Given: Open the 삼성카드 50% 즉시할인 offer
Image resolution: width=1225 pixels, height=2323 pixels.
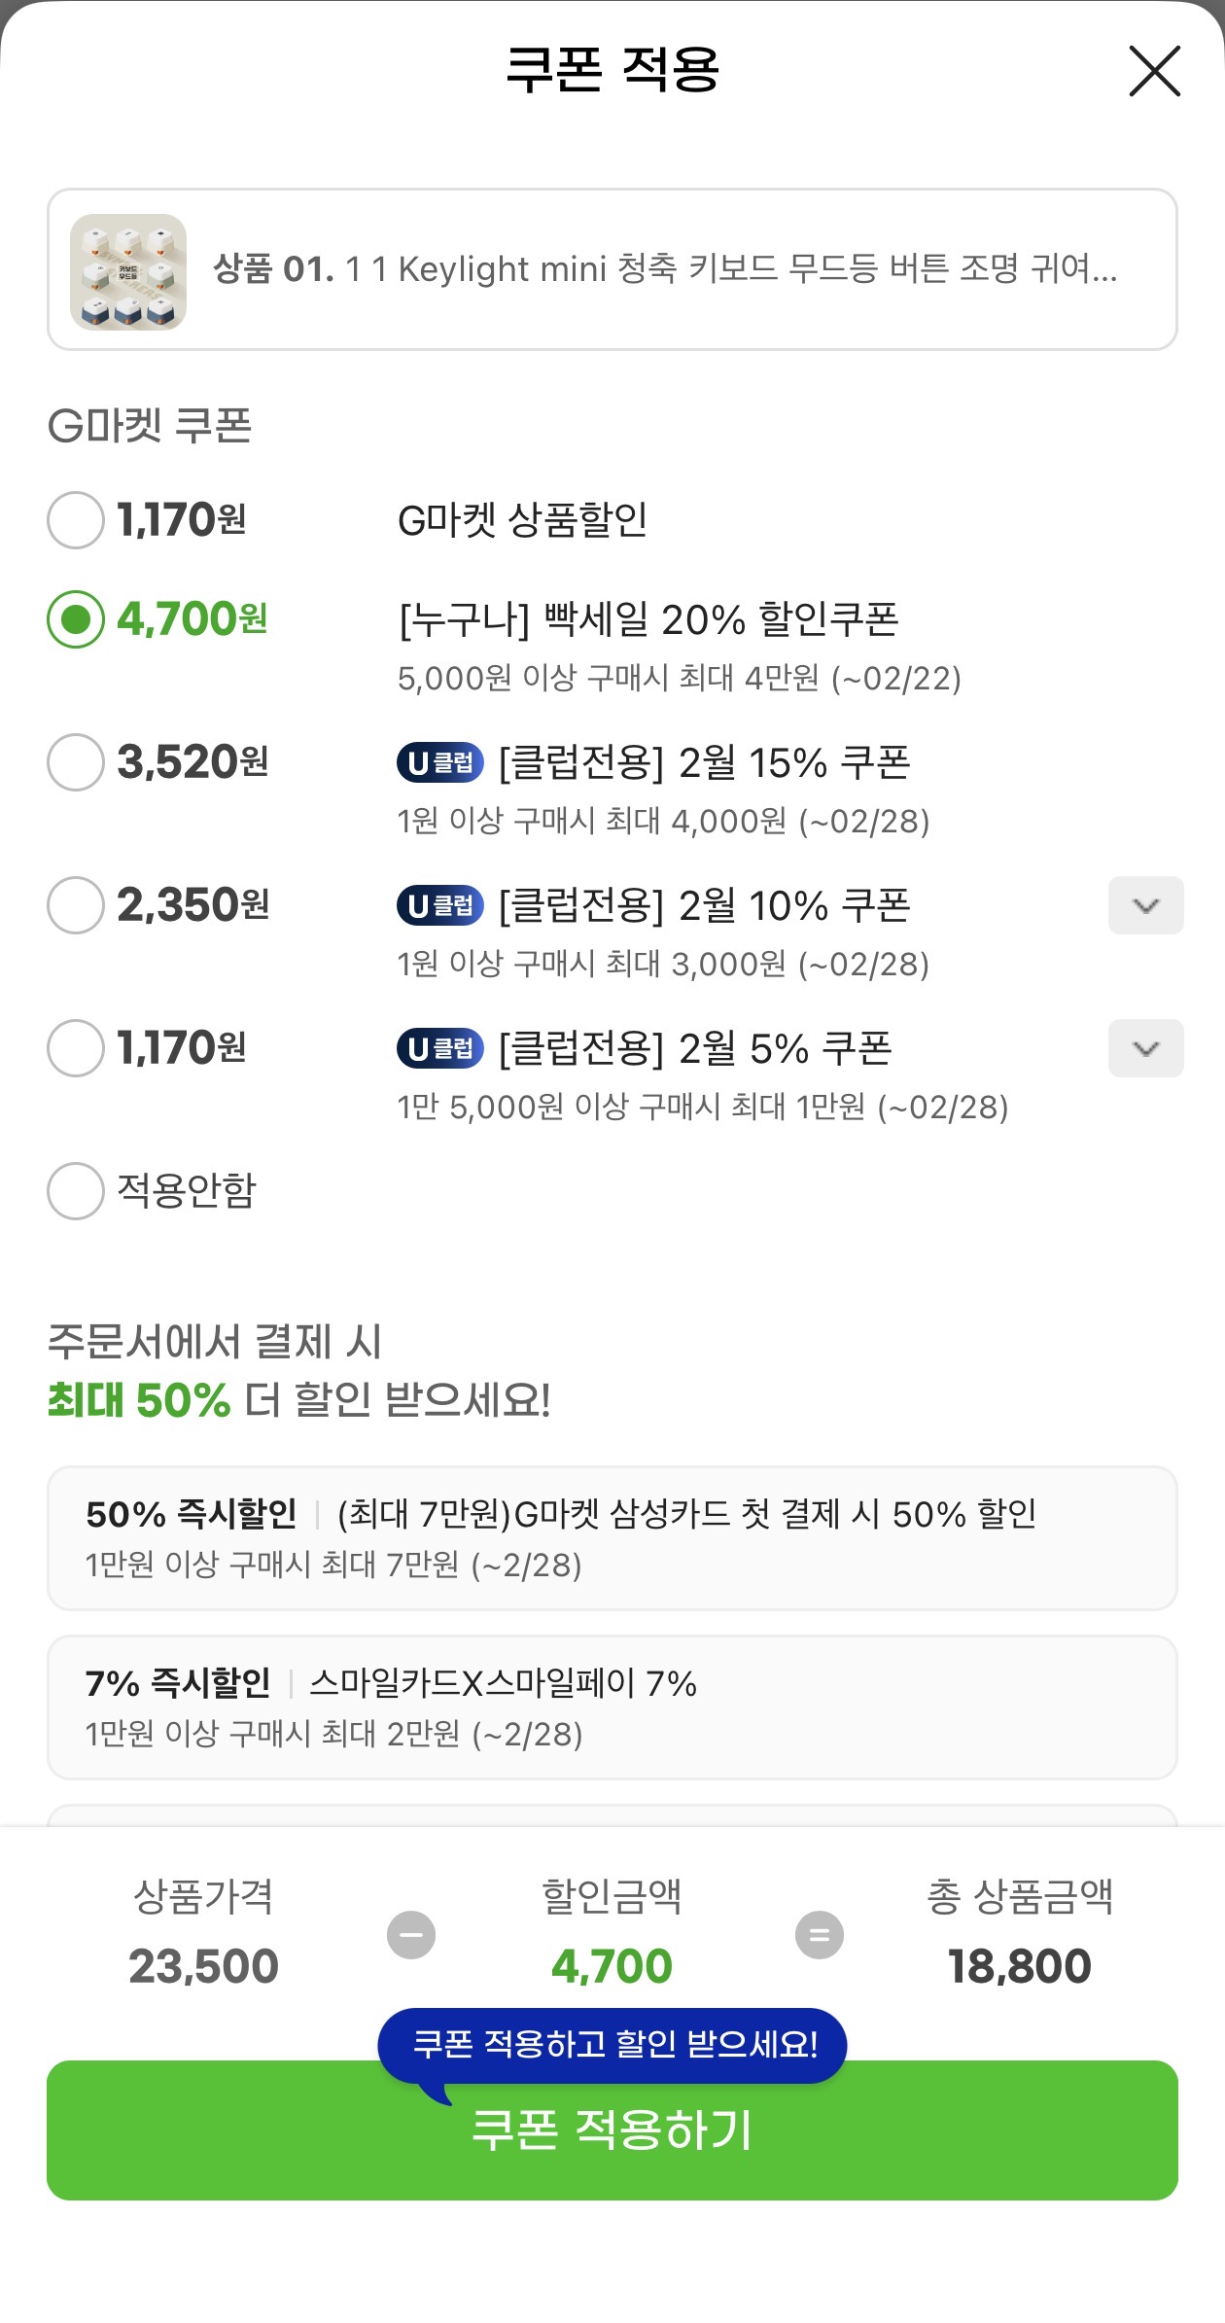Looking at the screenshot, I should (612, 1537).
